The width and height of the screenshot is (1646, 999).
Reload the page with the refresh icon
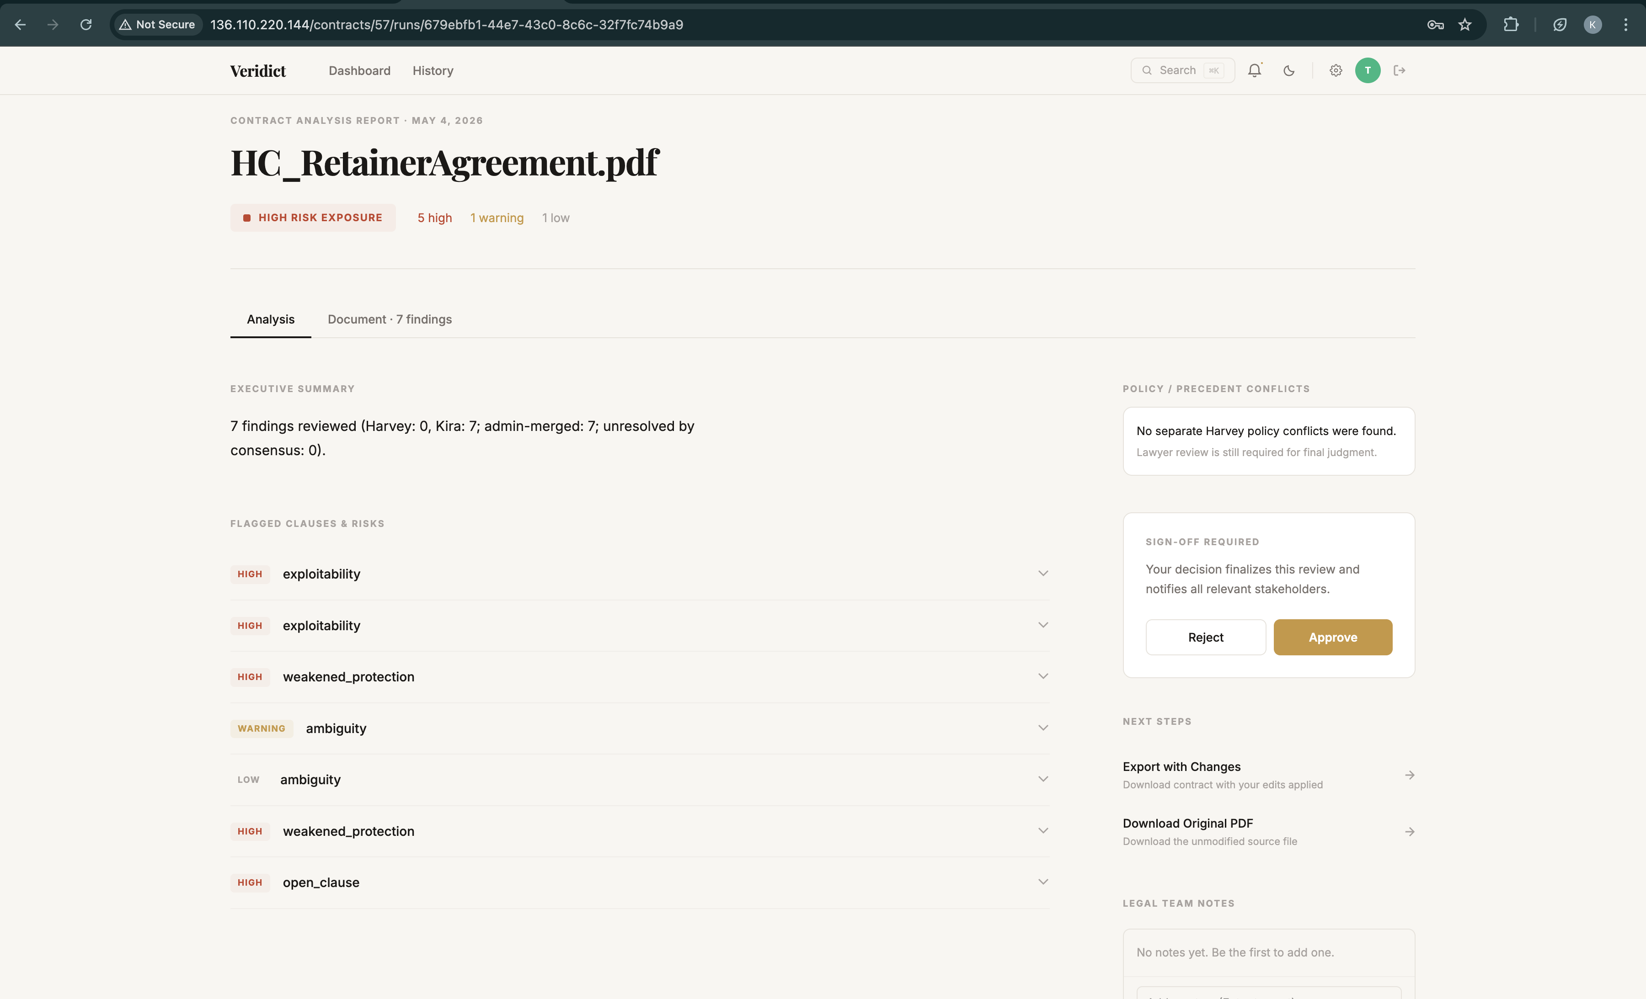[x=86, y=25]
